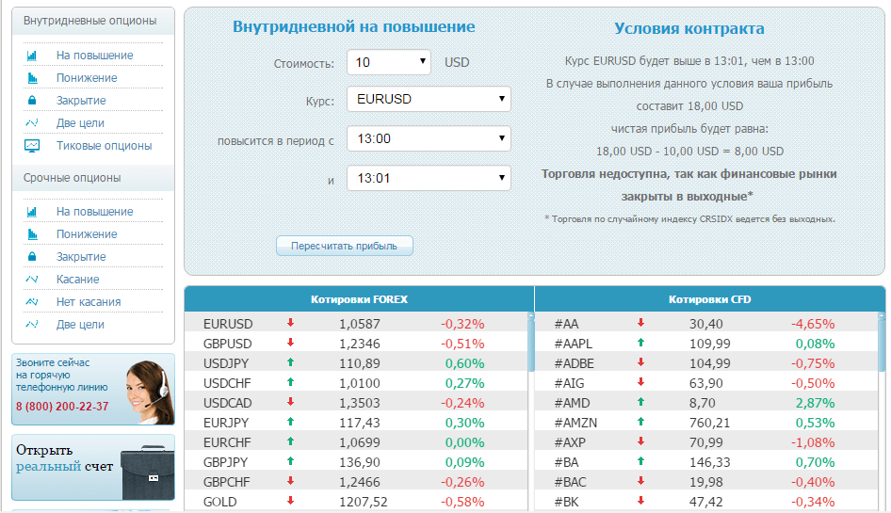Viewport: 891px width, 513px height.
Task: Click the falling chart icon beside intraday Понижение
Action: [x=32, y=78]
